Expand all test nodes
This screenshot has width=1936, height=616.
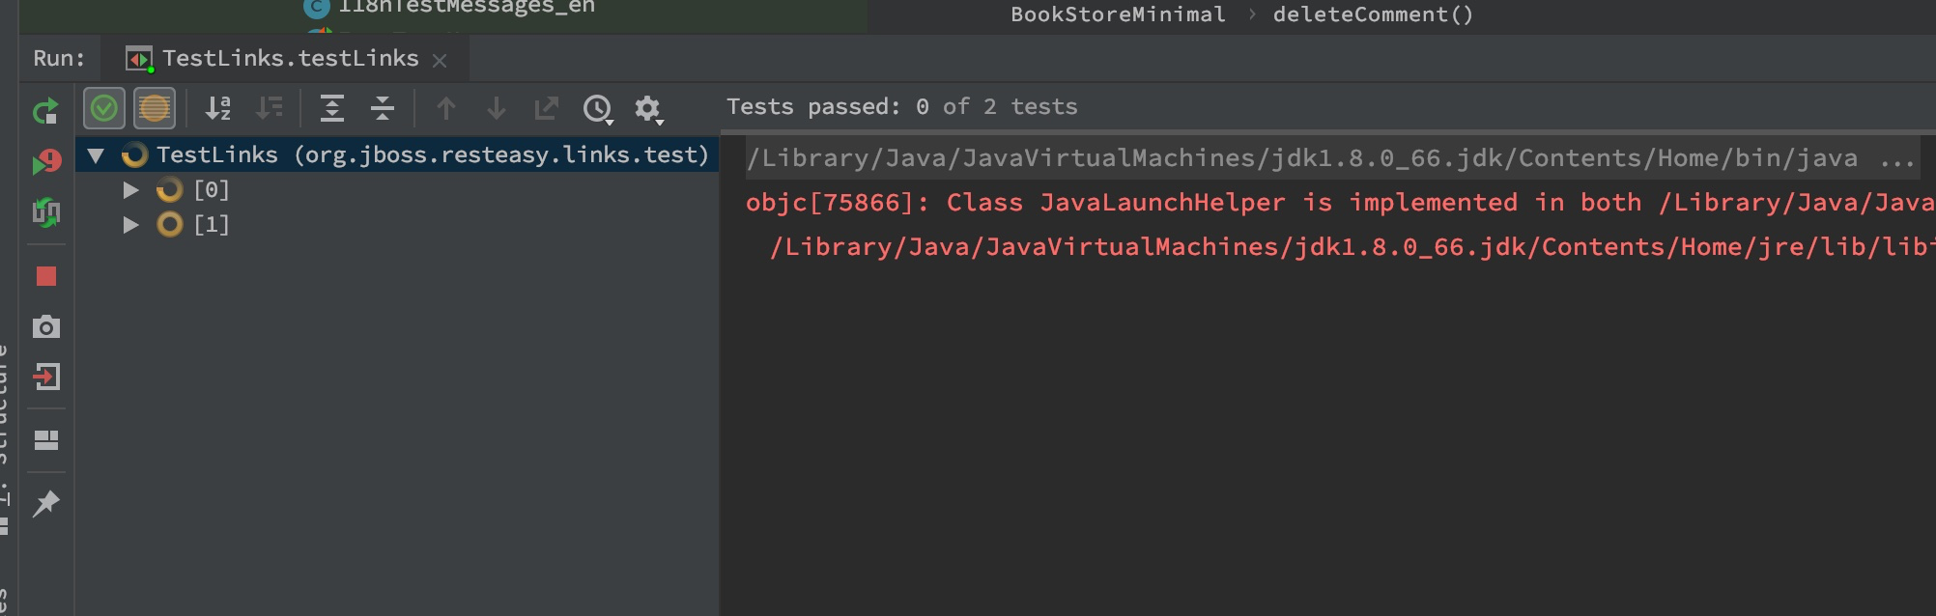[x=332, y=108]
